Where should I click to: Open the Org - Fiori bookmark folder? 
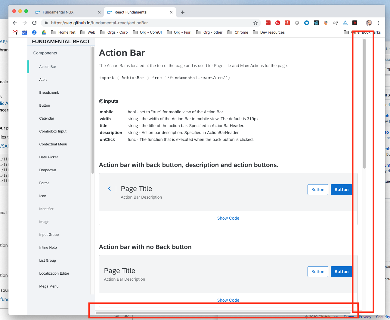179,32
